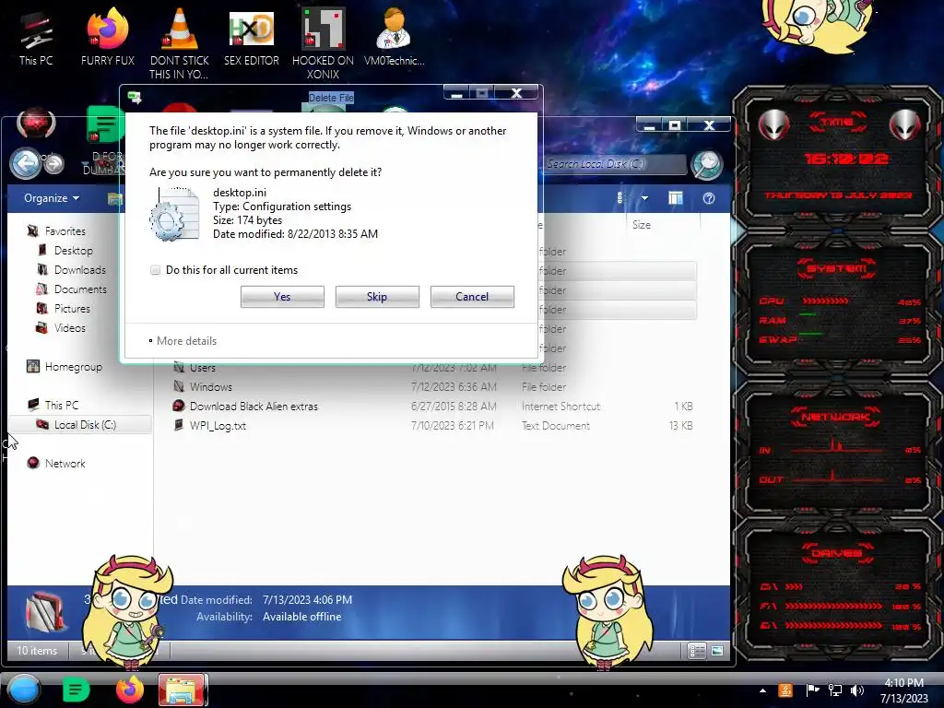
Task: Open the VM0Technic desktop shortcut
Action: point(394,37)
